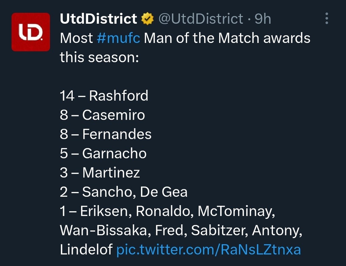Viewport: 346px width, 266px height.
Task: Open the 9h timestamp permalink
Action: [263, 19]
